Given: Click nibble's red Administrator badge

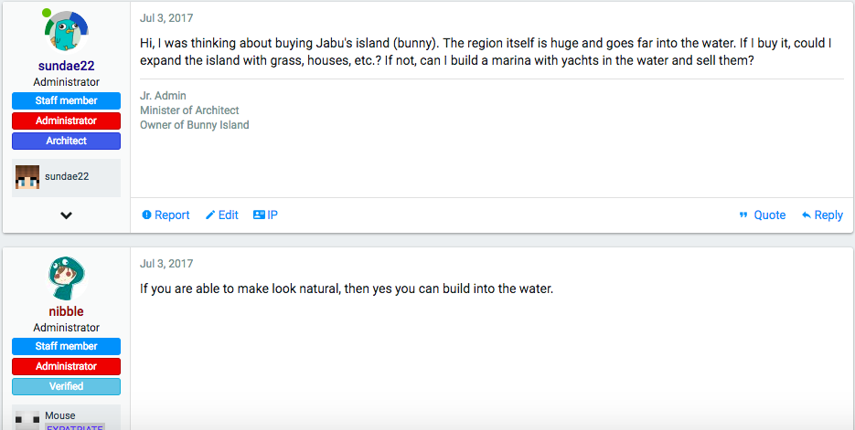Looking at the screenshot, I should (x=66, y=366).
